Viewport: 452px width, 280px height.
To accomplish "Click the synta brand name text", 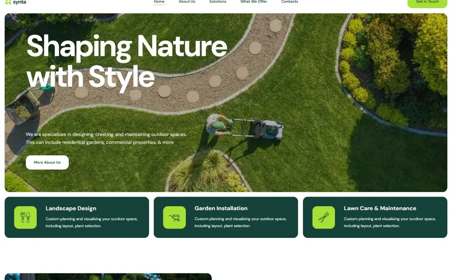I will point(19,2).
